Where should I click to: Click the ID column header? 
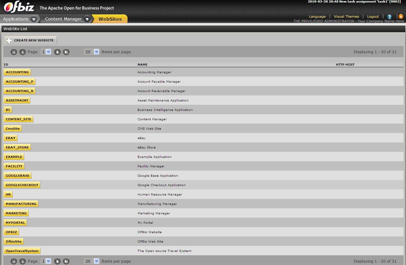click(6, 65)
